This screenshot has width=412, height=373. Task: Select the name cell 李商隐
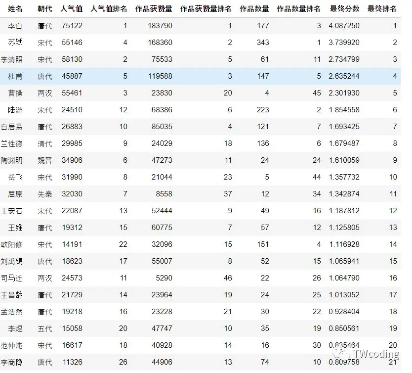[11, 363]
